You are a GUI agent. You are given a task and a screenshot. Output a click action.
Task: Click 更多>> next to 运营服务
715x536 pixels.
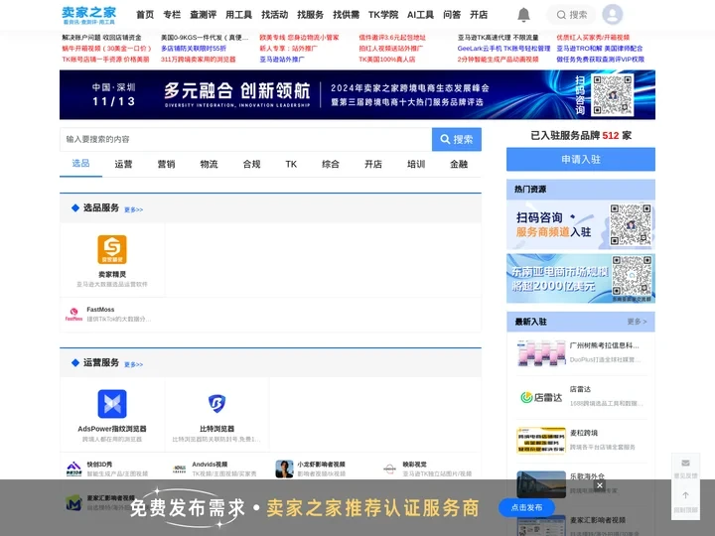pos(134,364)
